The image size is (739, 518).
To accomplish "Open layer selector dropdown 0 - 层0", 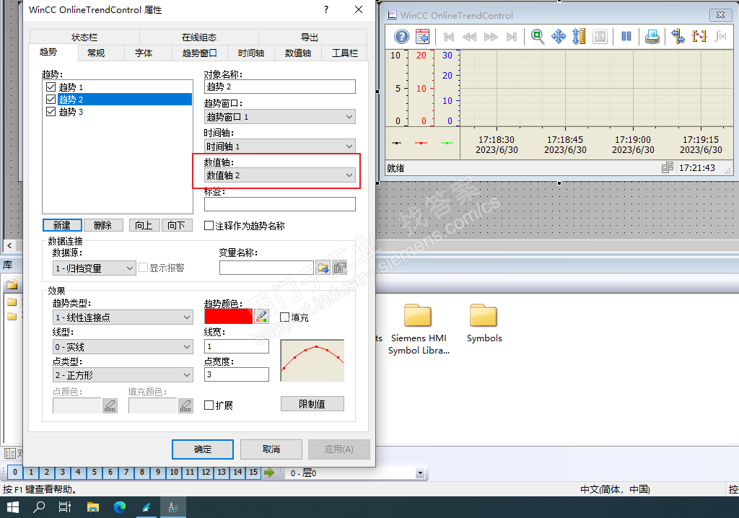I will [x=354, y=473].
